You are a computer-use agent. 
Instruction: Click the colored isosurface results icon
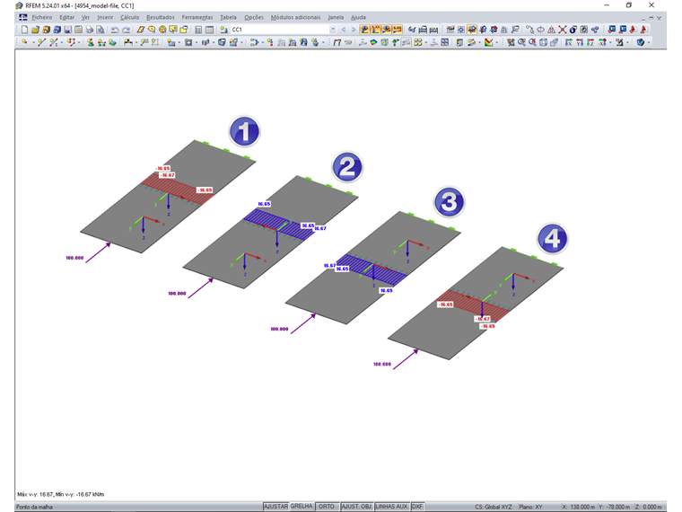[x=373, y=42]
